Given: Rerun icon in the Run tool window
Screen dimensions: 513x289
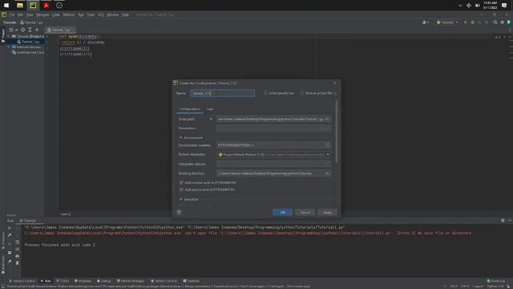Looking at the screenshot, I should click(10, 228).
